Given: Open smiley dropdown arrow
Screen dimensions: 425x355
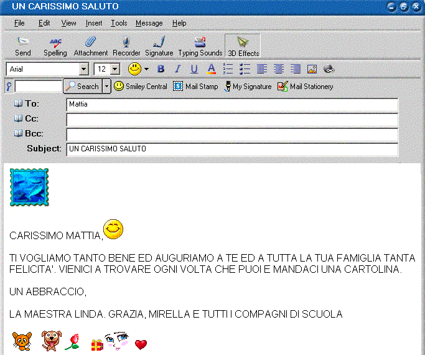Looking at the screenshot, I should (x=147, y=69).
